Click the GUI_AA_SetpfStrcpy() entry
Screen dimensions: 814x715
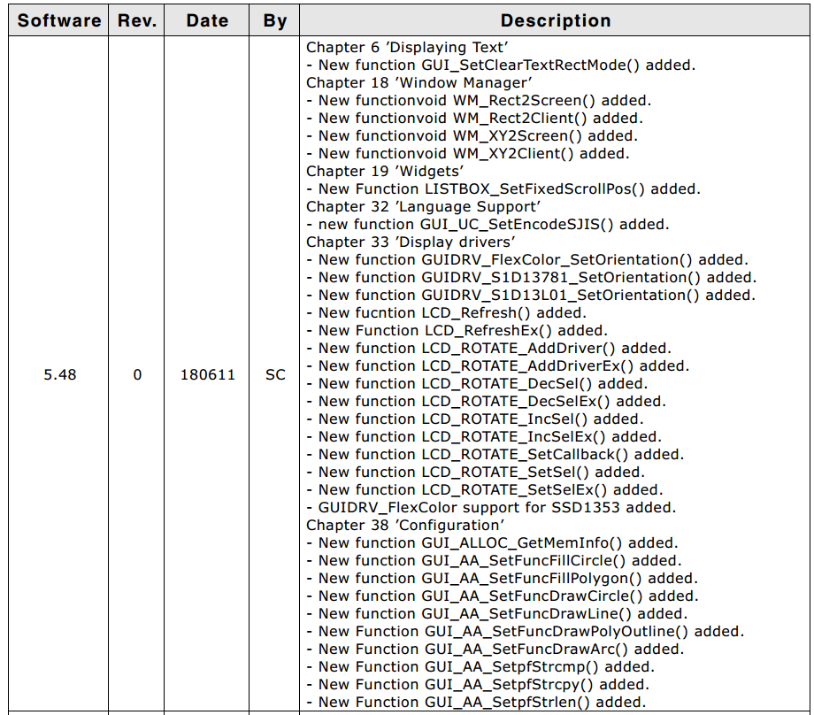point(478,683)
